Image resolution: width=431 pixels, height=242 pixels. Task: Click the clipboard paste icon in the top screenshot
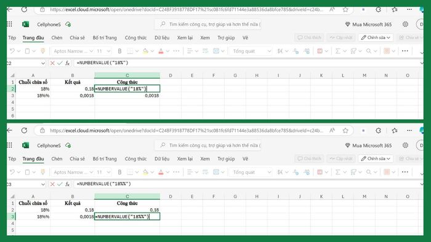27,51
